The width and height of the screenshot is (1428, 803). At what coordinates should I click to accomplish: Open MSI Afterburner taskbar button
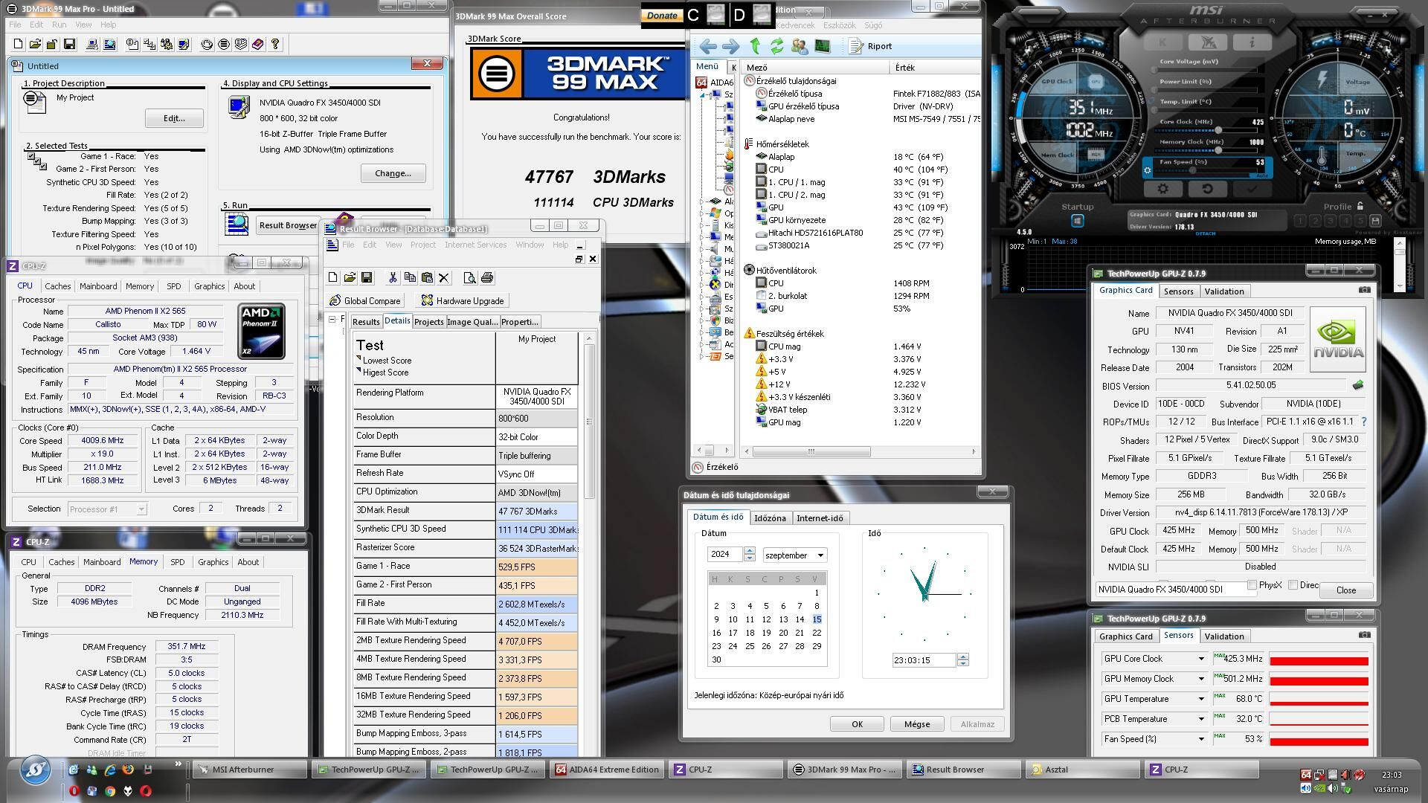(248, 770)
